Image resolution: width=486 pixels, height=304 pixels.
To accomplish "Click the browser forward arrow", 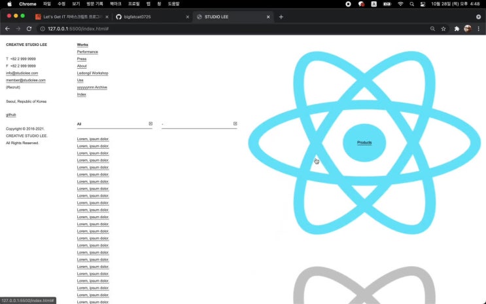I will coord(18,29).
